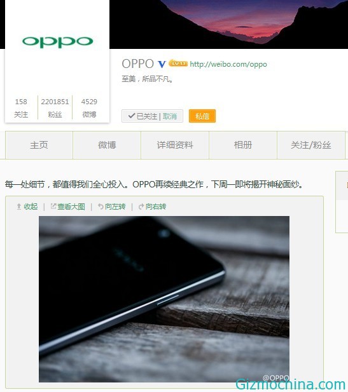Click 查看大图 to view large image

68,206
